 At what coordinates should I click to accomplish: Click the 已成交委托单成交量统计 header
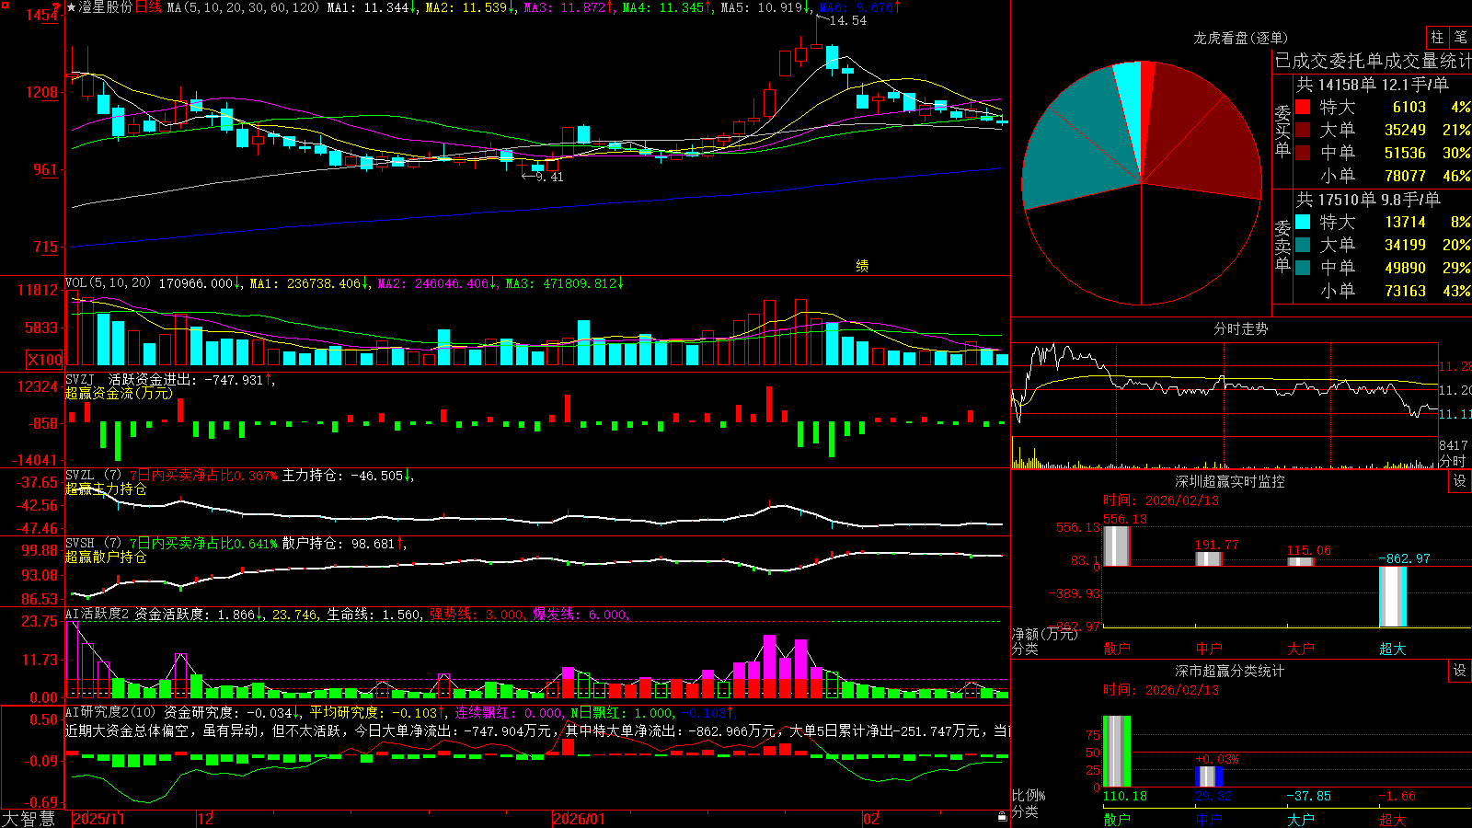[x=1373, y=61]
